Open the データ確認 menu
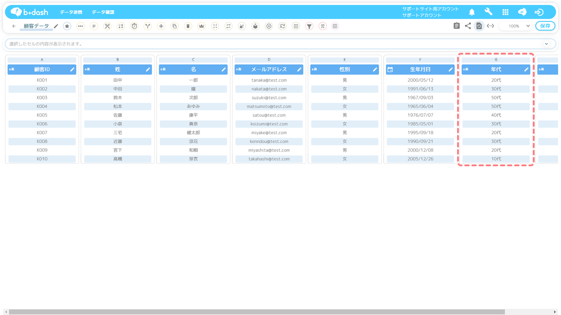The image size is (561, 315). (103, 12)
